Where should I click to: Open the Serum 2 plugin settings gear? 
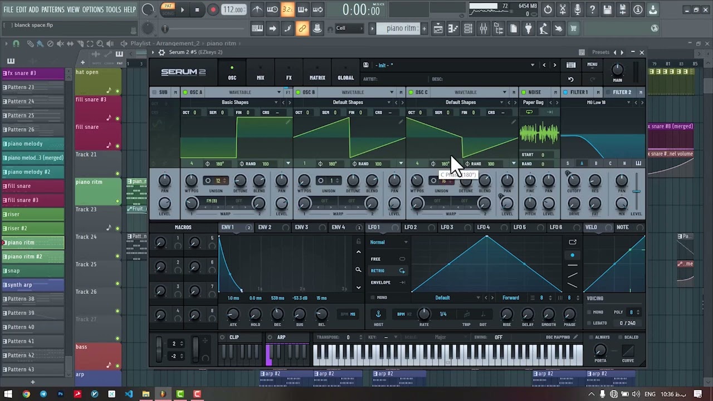pos(162,52)
